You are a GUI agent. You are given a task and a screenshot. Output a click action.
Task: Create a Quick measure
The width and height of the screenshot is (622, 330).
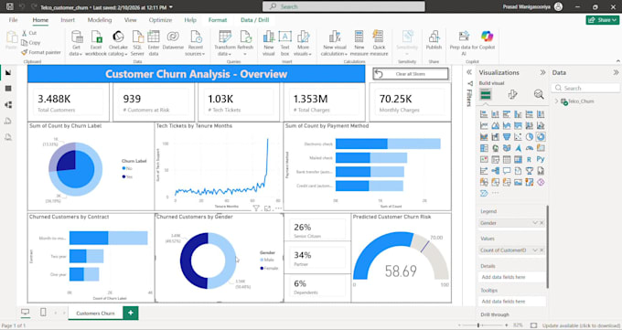point(379,43)
